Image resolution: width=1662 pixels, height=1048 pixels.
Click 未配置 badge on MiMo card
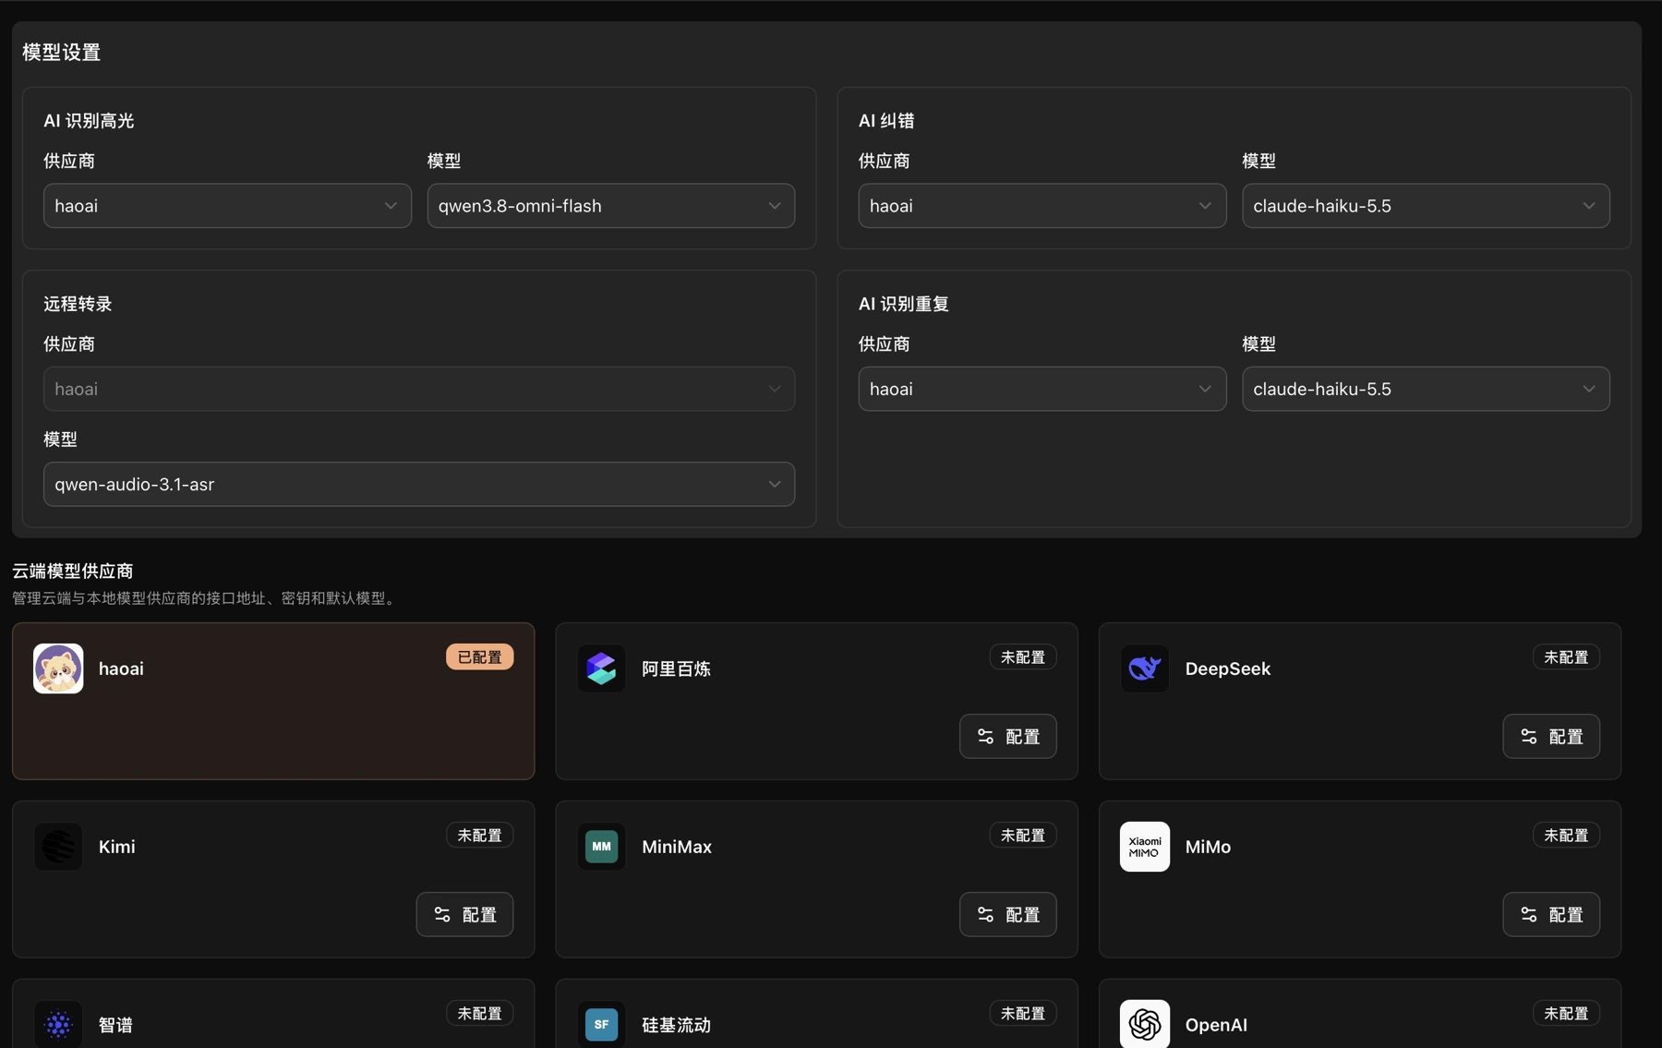[x=1566, y=836]
